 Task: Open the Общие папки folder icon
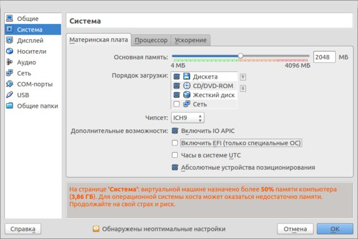10,106
